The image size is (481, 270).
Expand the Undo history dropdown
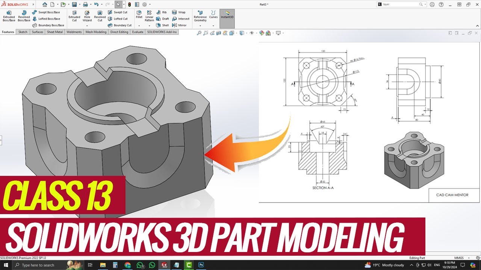(x=102, y=4)
